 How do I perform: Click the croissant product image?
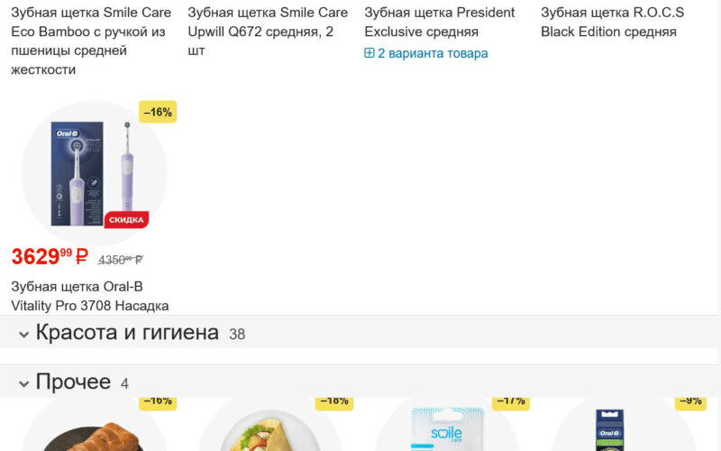coord(94,430)
